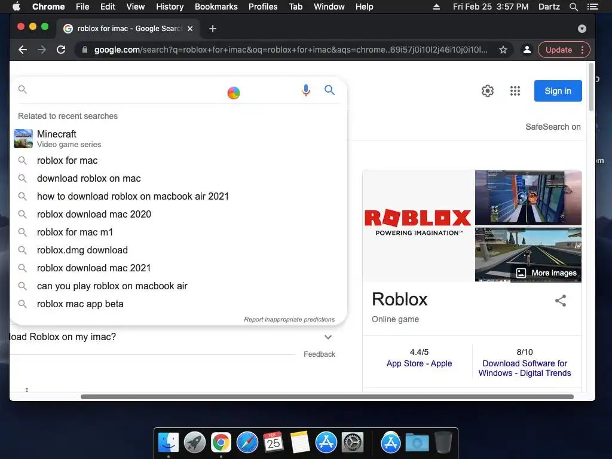Select 'roblox download mac 2020' suggestion
Screen dimensions: 612x459
click(178, 215)
